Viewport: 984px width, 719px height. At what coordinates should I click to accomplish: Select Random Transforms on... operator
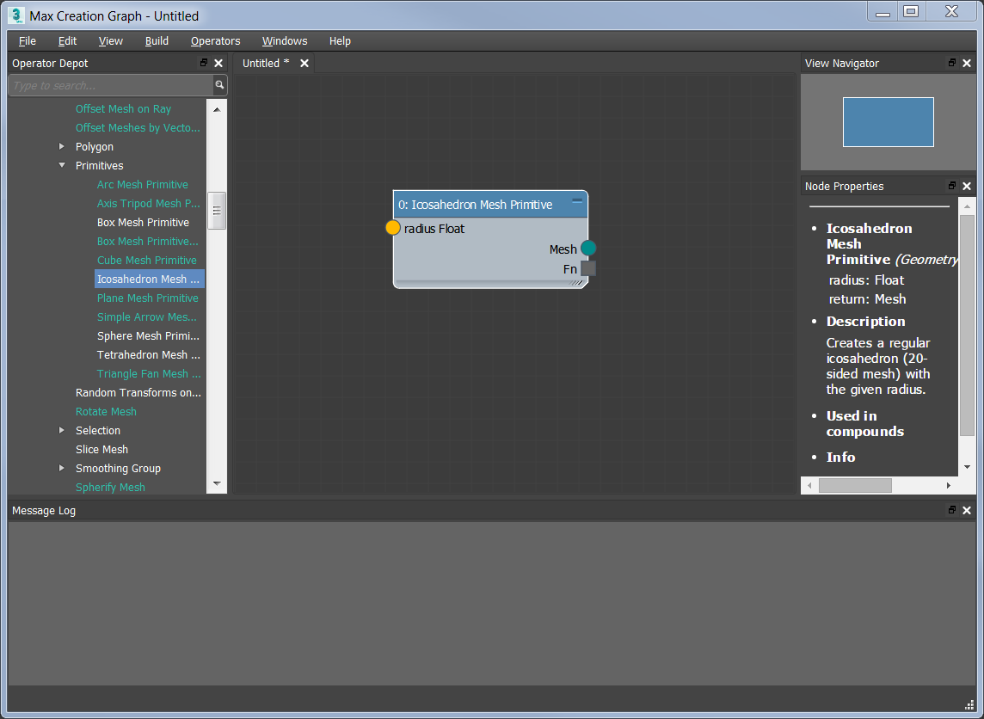(138, 392)
